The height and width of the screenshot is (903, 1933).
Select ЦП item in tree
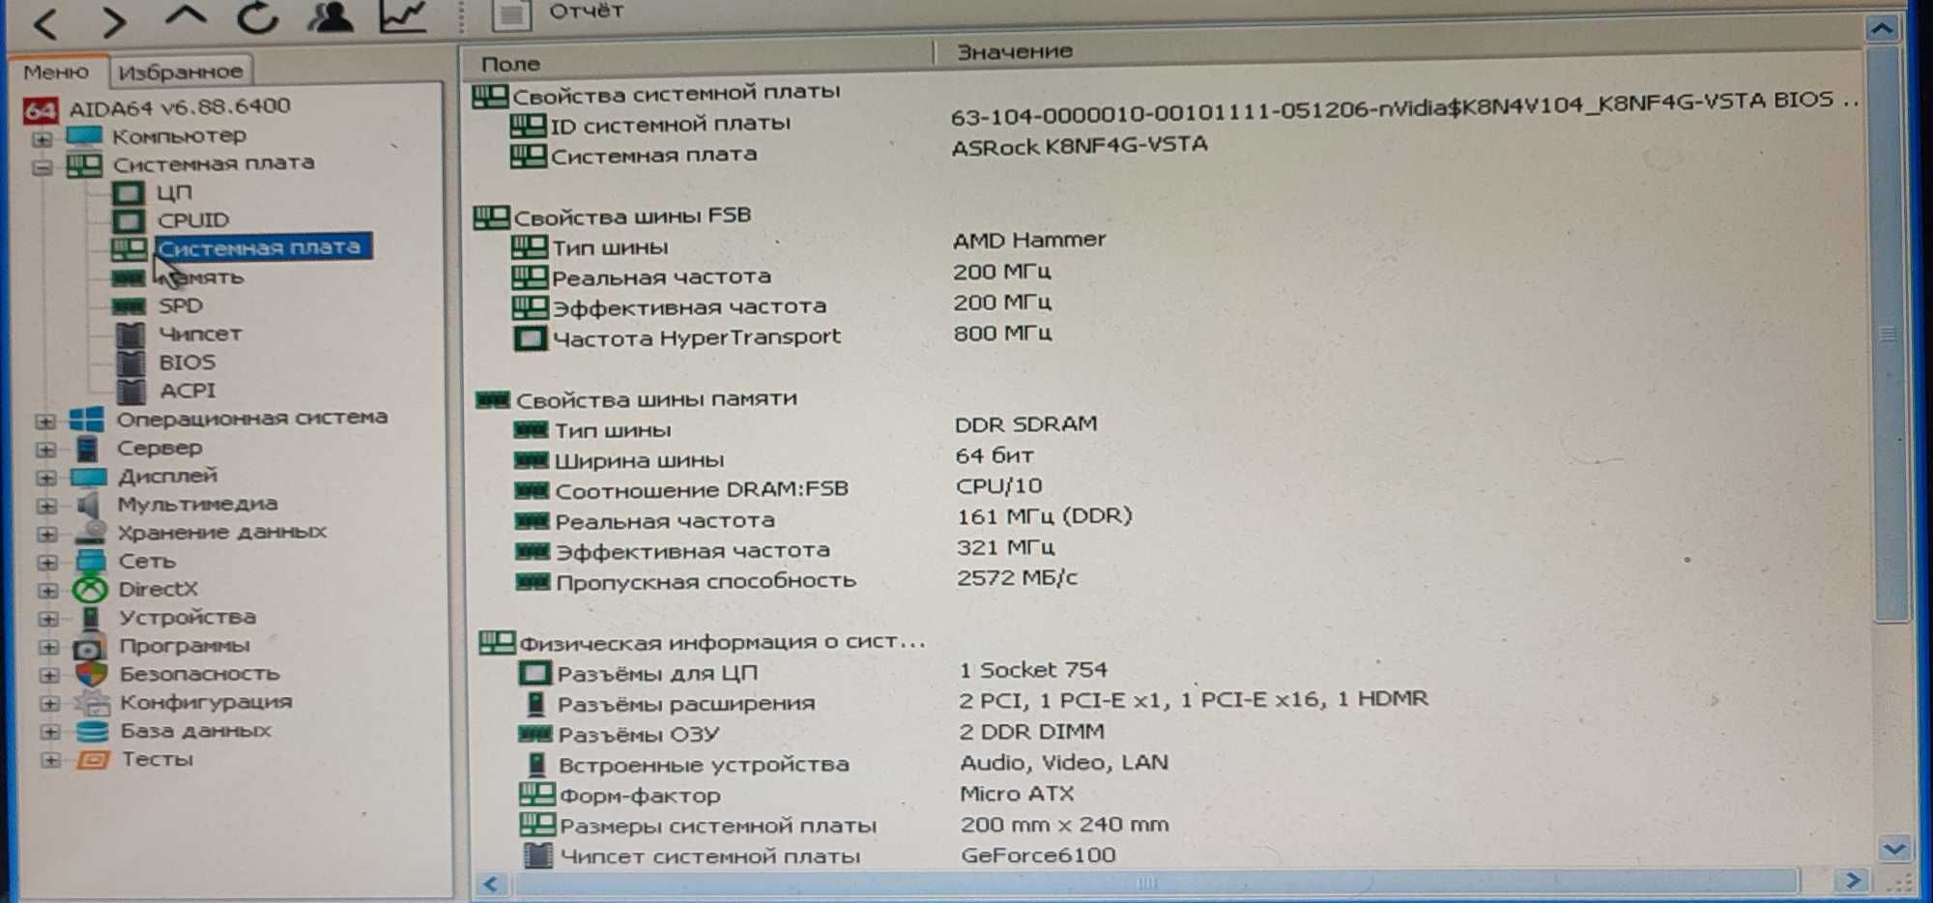pyautogui.click(x=174, y=192)
